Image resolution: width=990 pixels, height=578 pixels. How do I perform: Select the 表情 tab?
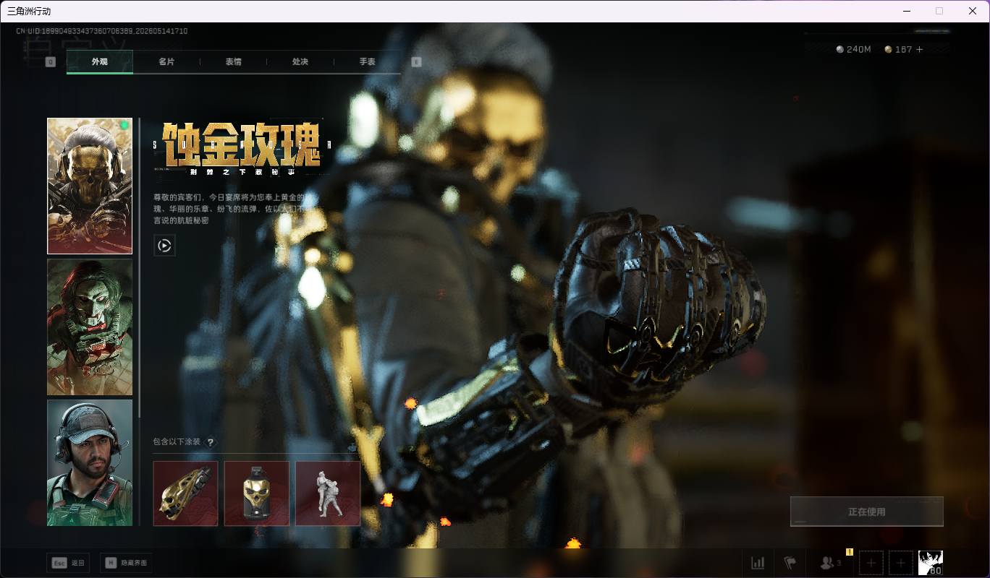click(x=233, y=62)
